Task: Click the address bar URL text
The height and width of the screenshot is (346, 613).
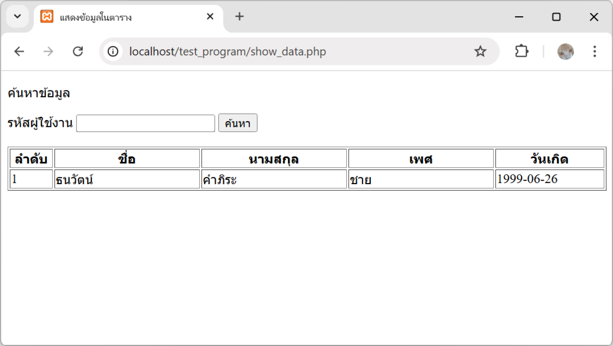Action: pos(227,51)
